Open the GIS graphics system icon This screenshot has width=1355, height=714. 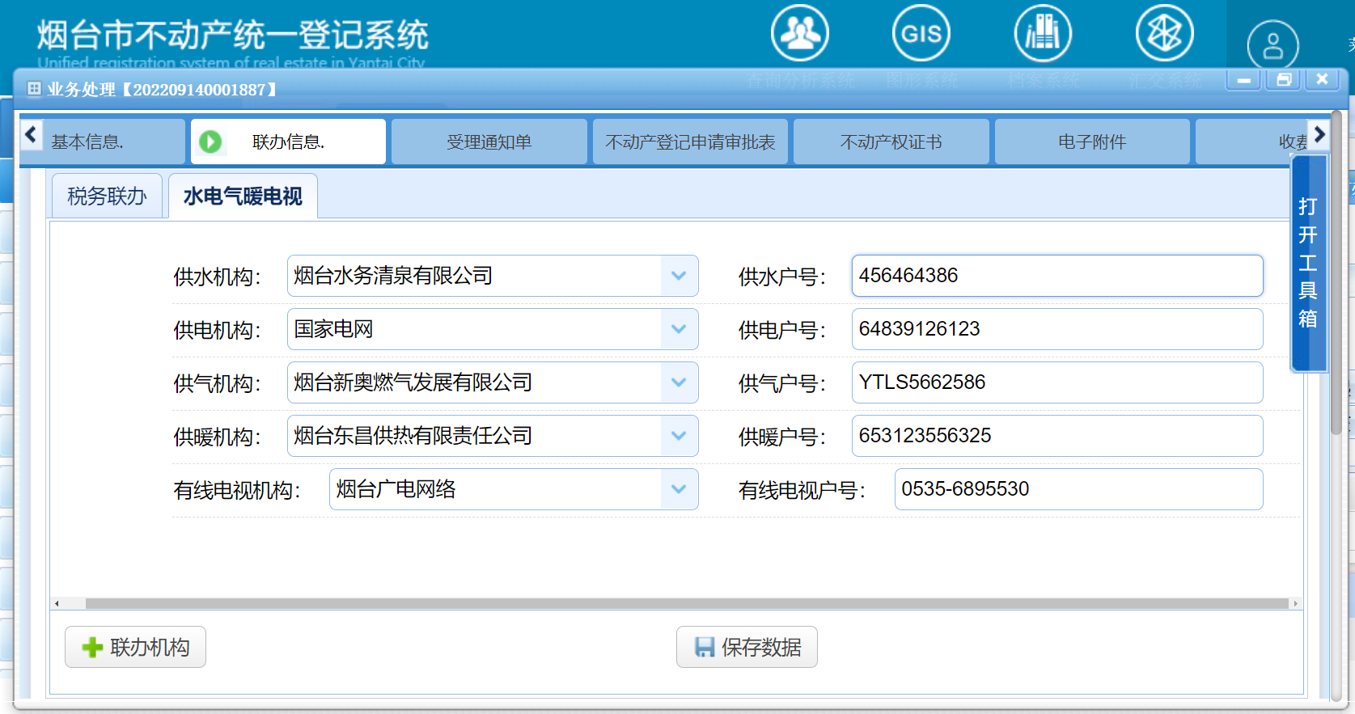tap(921, 33)
